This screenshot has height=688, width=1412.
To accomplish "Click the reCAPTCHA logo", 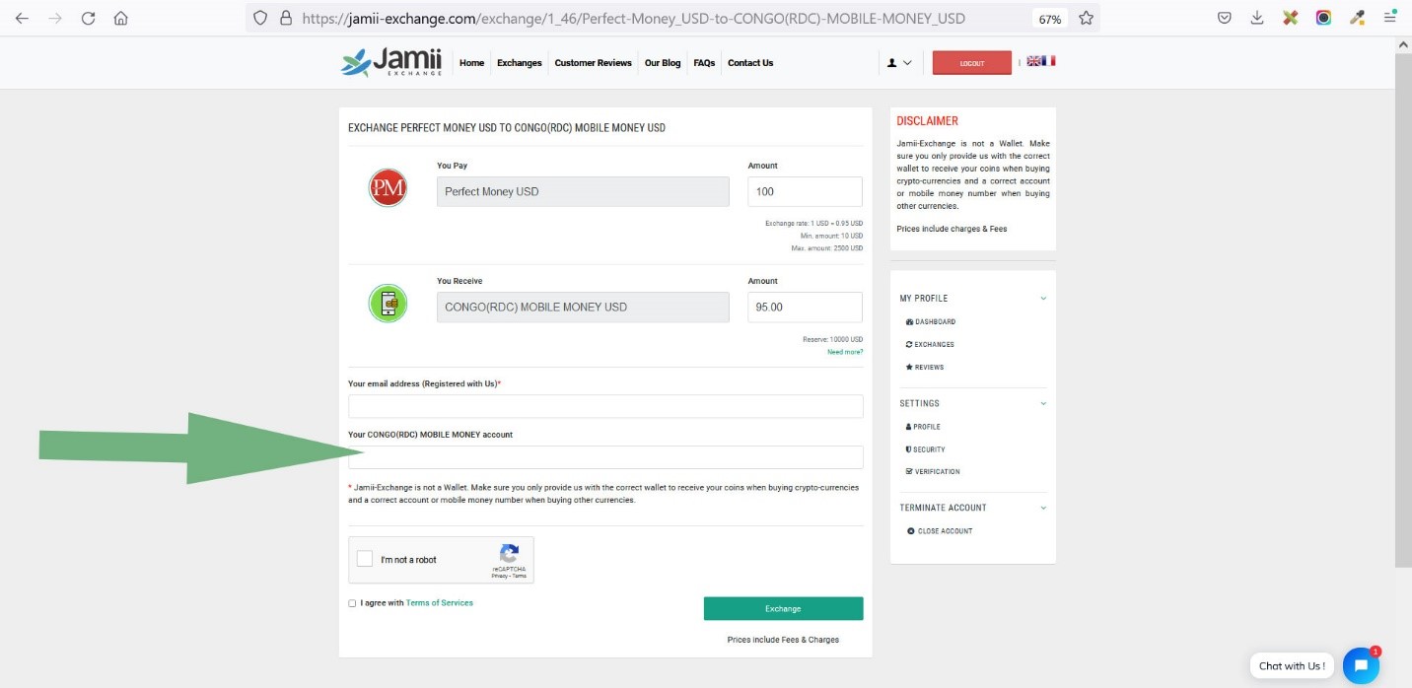I will (509, 554).
